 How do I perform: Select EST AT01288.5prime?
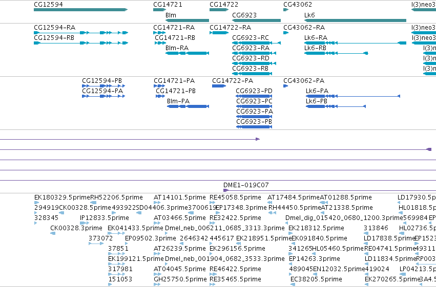(x=324, y=203)
